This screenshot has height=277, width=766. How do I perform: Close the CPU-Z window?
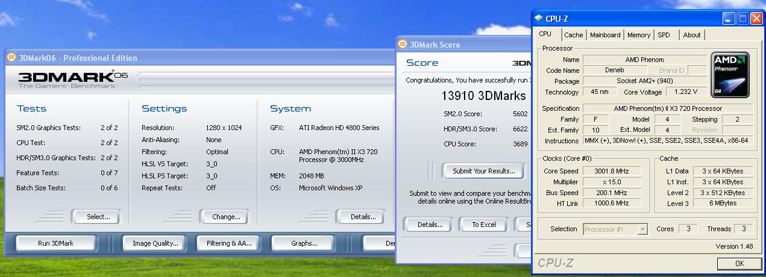[x=756, y=19]
